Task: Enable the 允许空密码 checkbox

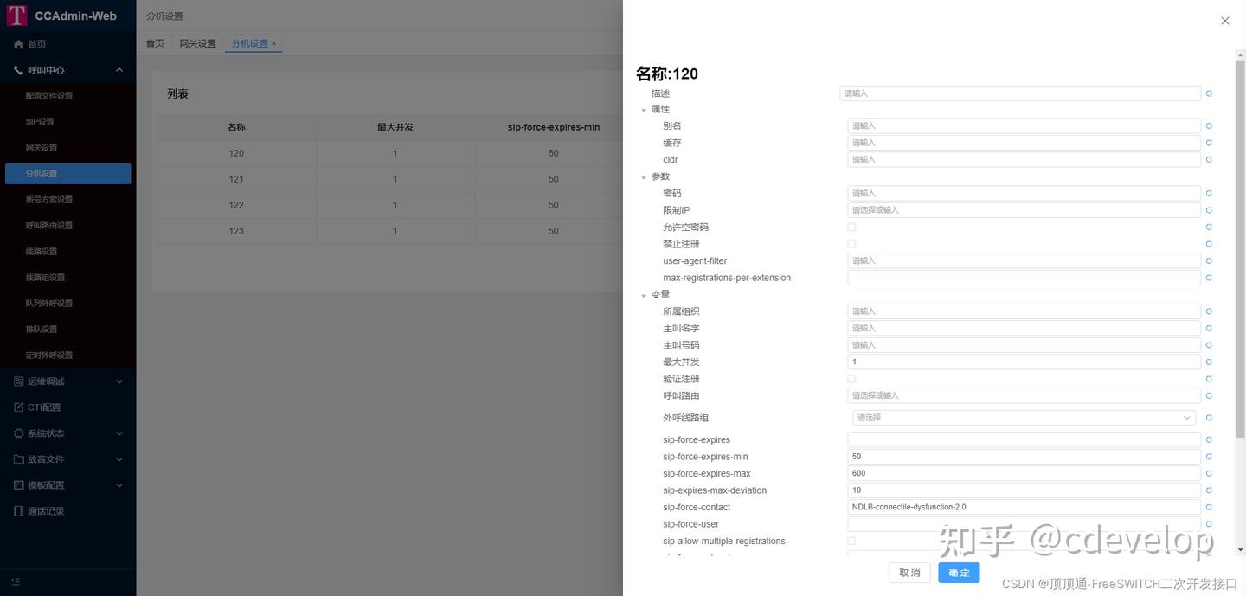Action: (851, 227)
